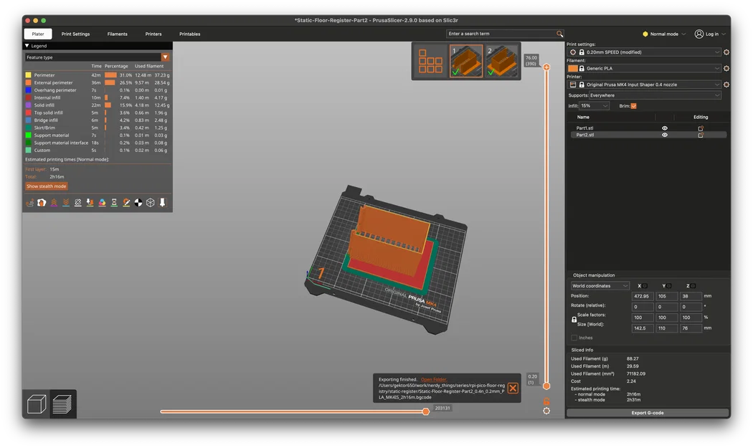Click Export G-code button
The image size is (753, 448).
tap(648, 412)
